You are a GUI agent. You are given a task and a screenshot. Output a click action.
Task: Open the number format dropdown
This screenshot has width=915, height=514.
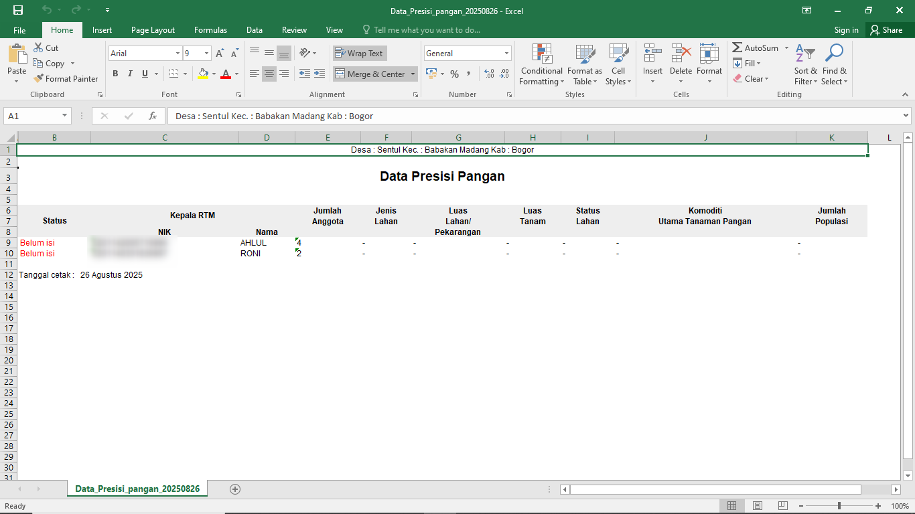(x=506, y=54)
